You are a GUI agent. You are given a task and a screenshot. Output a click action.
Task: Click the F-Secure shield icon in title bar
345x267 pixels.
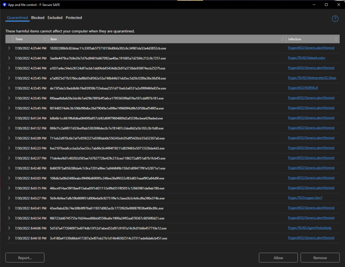point(4,5)
